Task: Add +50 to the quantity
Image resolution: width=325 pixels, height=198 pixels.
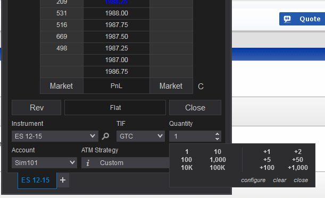Action: coord(297,160)
